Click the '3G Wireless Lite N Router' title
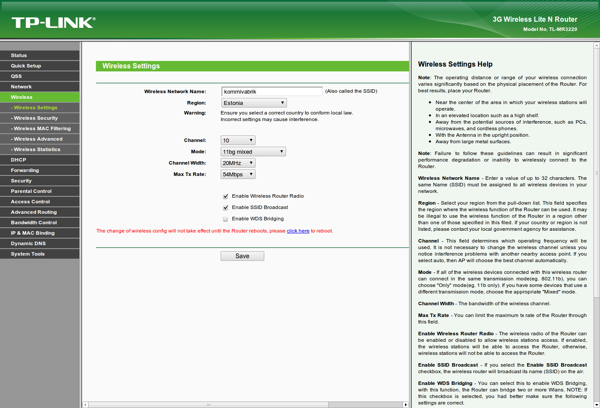The image size is (600, 408). 535,19
